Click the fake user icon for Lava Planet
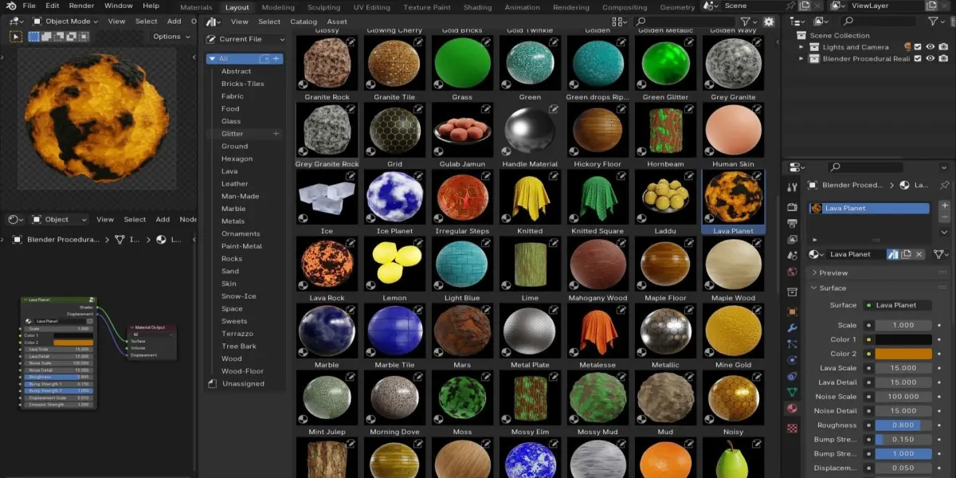956x478 pixels. tap(893, 254)
